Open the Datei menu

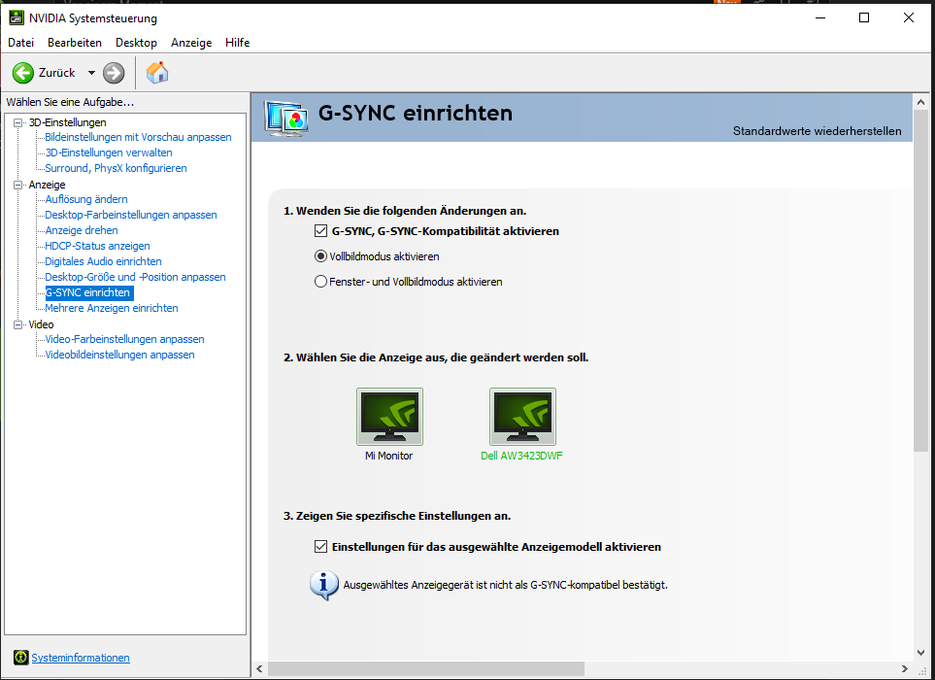tap(20, 43)
